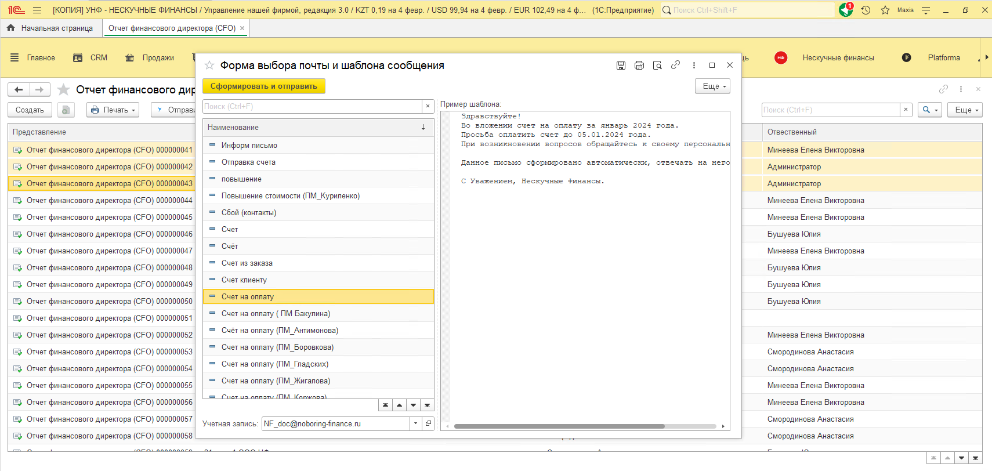Open the Печать dropdown button
Image resolution: width=992 pixels, height=471 pixels.
pos(113,110)
